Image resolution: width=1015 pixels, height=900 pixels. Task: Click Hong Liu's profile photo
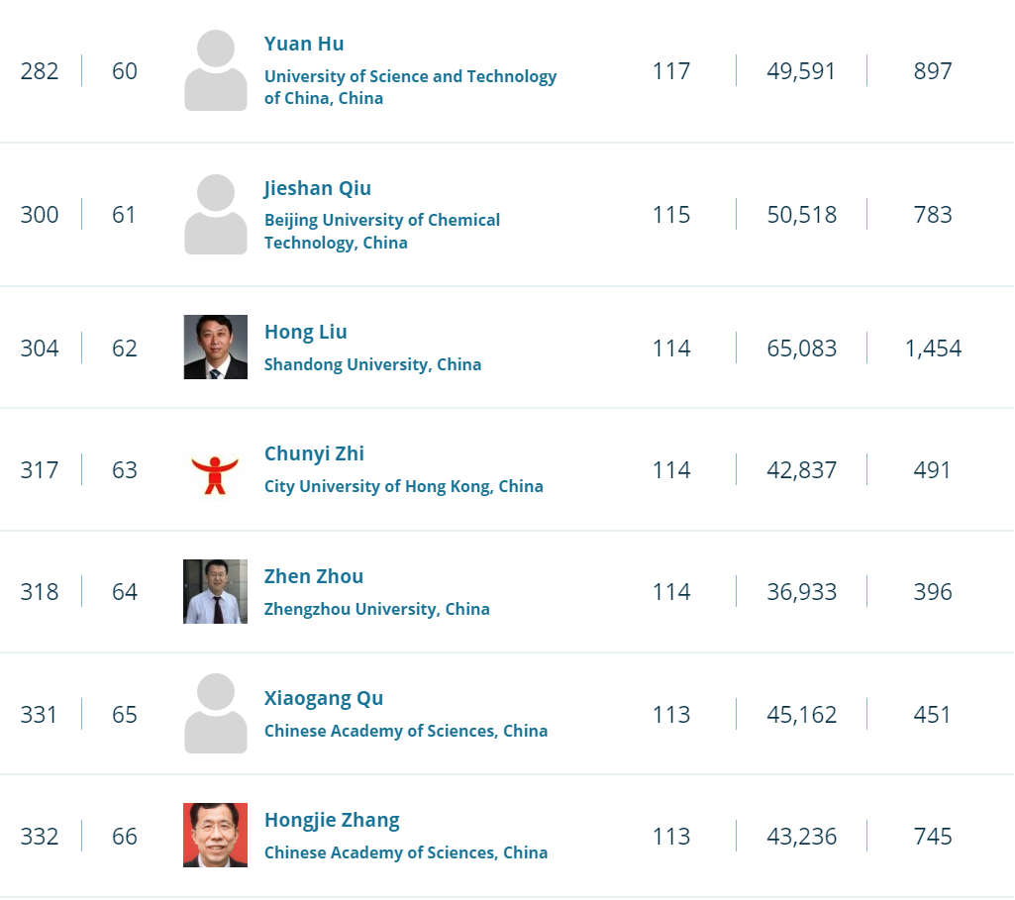tap(216, 348)
